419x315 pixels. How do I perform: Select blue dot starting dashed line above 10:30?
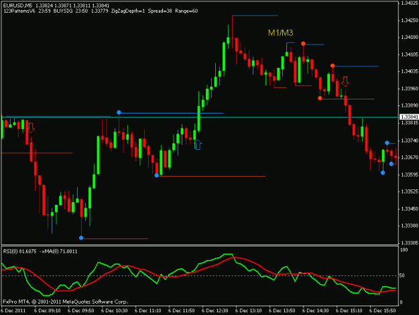pyautogui.click(x=119, y=112)
